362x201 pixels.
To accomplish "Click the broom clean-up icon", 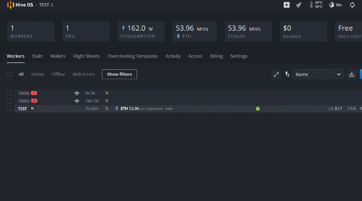I will tap(299, 5).
